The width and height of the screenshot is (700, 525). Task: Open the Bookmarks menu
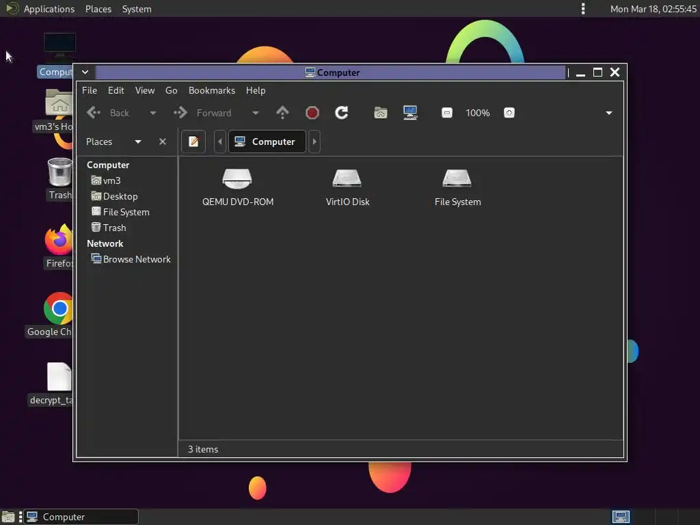point(212,90)
